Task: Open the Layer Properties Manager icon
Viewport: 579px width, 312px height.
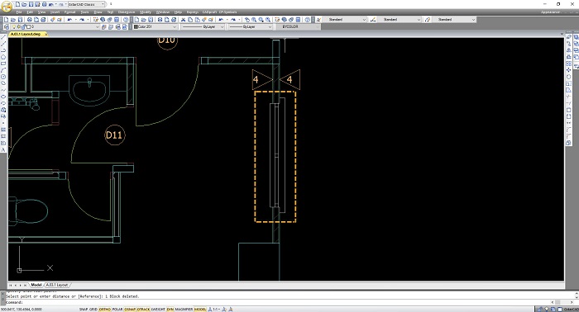Action: point(7,27)
